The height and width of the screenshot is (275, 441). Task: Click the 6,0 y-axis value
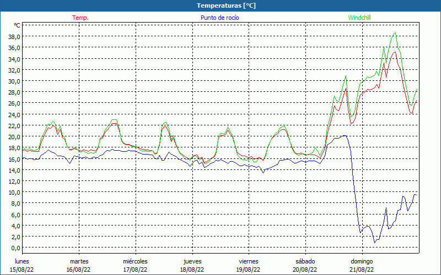(16, 215)
